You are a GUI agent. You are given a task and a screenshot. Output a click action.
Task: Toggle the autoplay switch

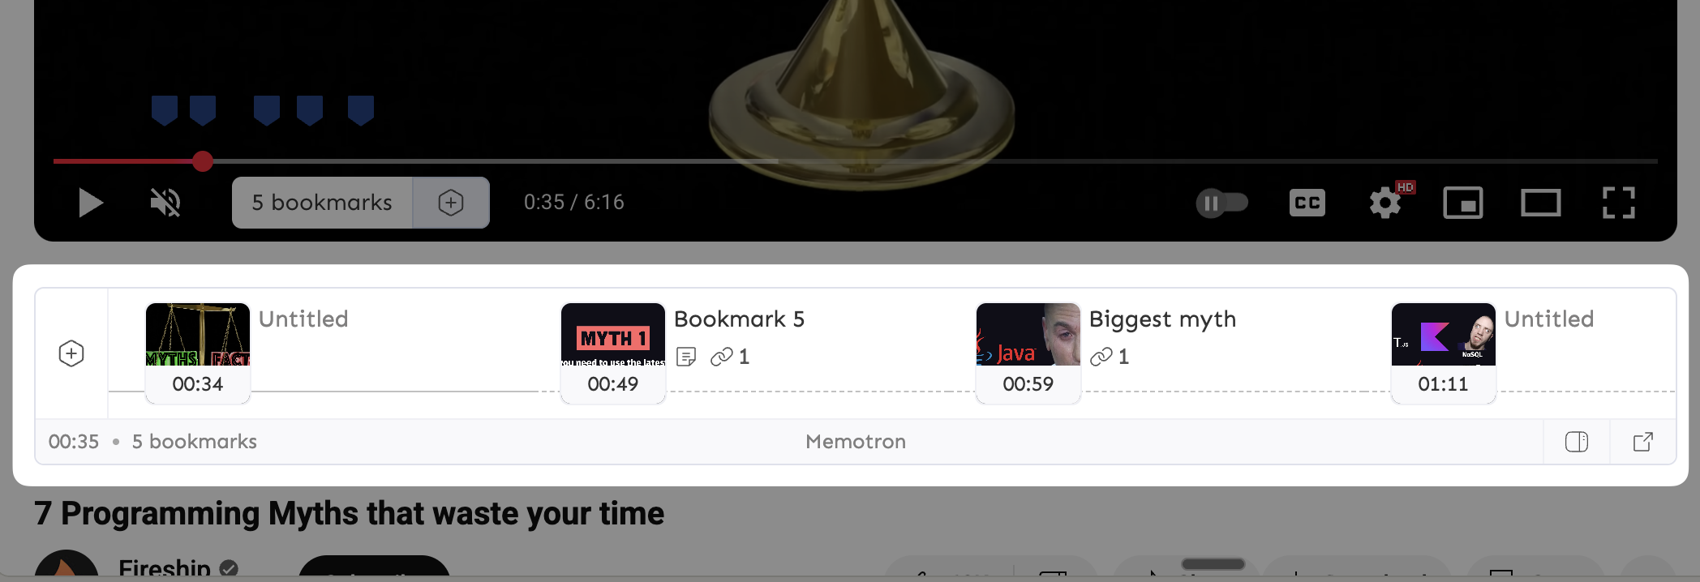click(x=1221, y=203)
